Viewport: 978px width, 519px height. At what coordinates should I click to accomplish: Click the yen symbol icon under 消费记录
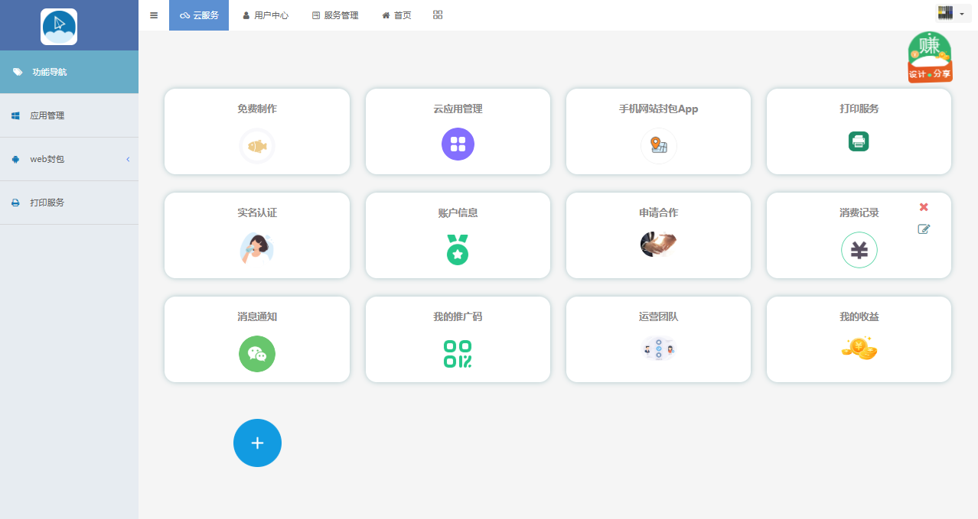859,250
